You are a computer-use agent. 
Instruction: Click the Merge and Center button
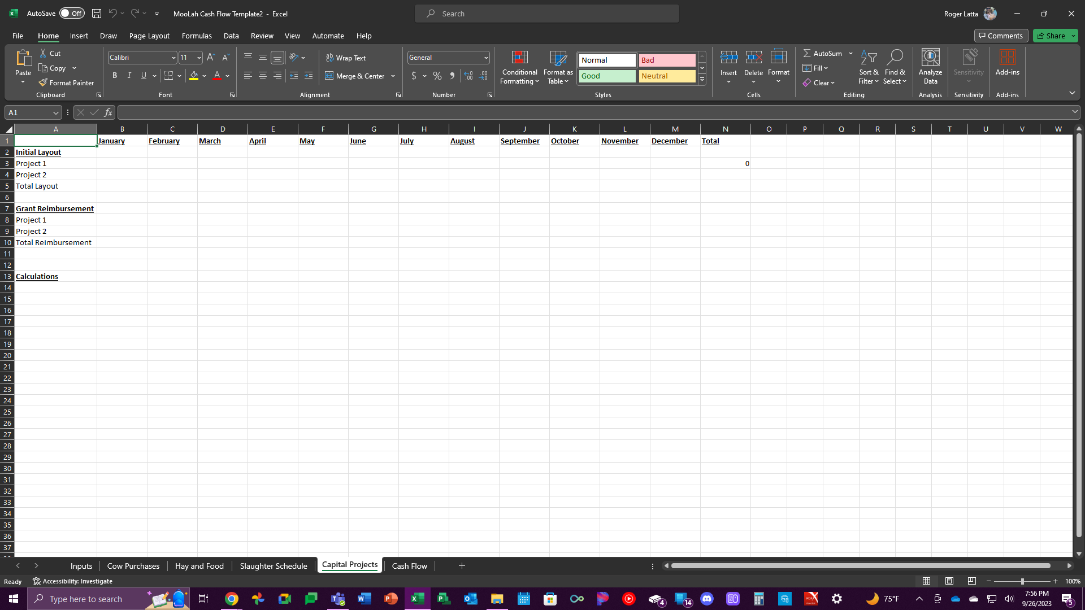(358, 75)
